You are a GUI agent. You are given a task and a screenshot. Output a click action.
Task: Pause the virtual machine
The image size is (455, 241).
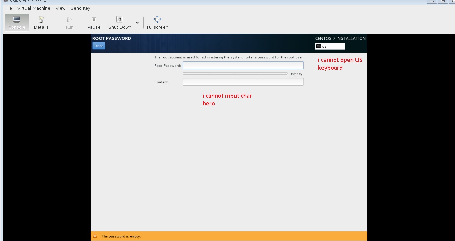click(94, 22)
